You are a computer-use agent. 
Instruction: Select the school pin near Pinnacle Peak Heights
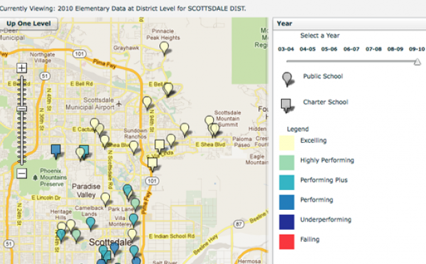(x=164, y=48)
